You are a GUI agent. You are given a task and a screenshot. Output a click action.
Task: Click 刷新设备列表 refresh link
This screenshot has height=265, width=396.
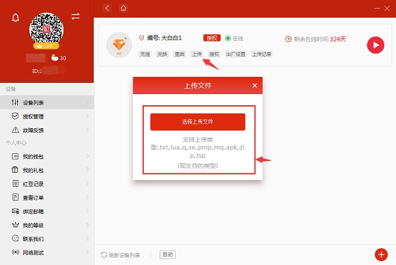pos(121,255)
